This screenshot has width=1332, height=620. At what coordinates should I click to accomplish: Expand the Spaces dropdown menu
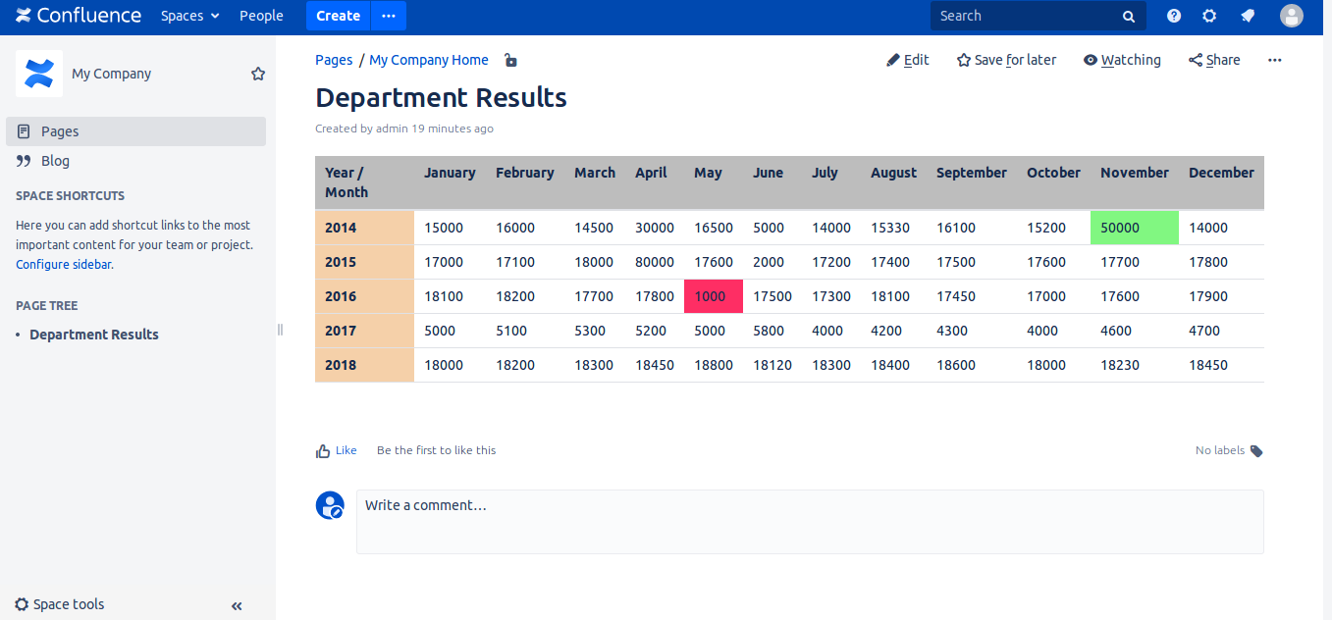pyautogui.click(x=190, y=16)
